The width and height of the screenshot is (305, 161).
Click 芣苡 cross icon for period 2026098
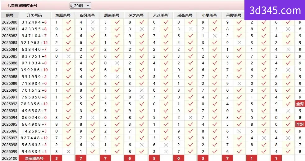coord(166,145)
